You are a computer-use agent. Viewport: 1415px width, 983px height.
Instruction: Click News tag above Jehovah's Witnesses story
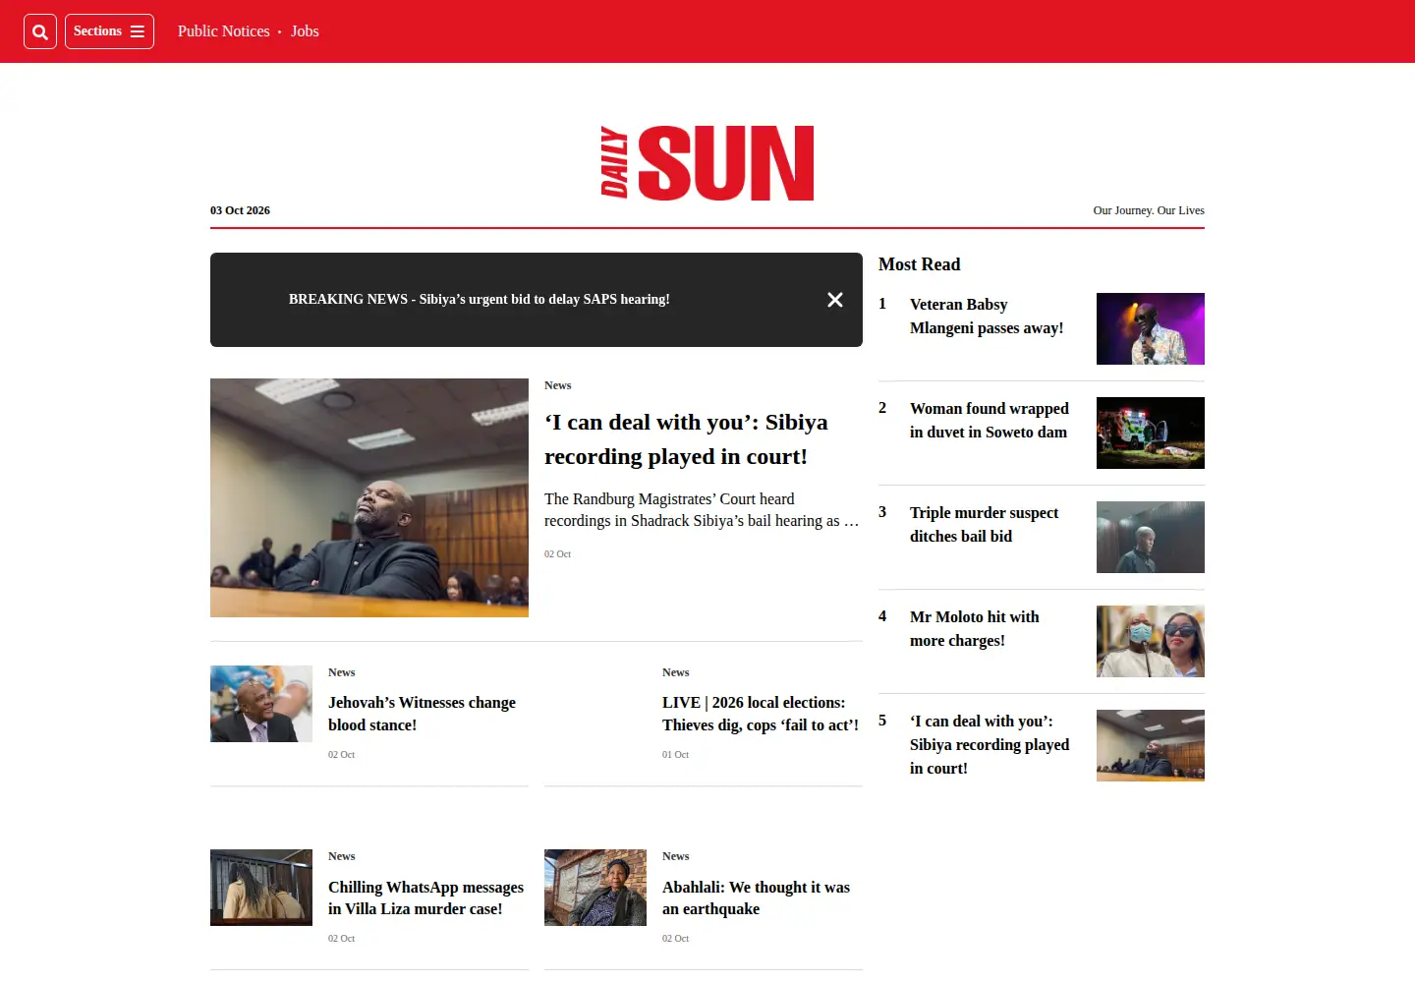[x=341, y=672]
